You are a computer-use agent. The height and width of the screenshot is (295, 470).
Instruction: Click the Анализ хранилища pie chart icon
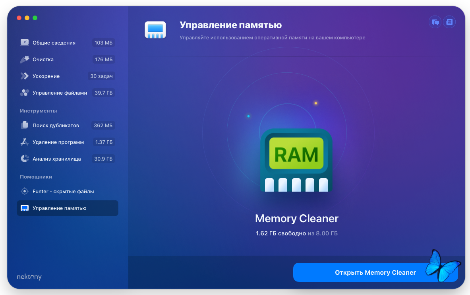tap(25, 159)
